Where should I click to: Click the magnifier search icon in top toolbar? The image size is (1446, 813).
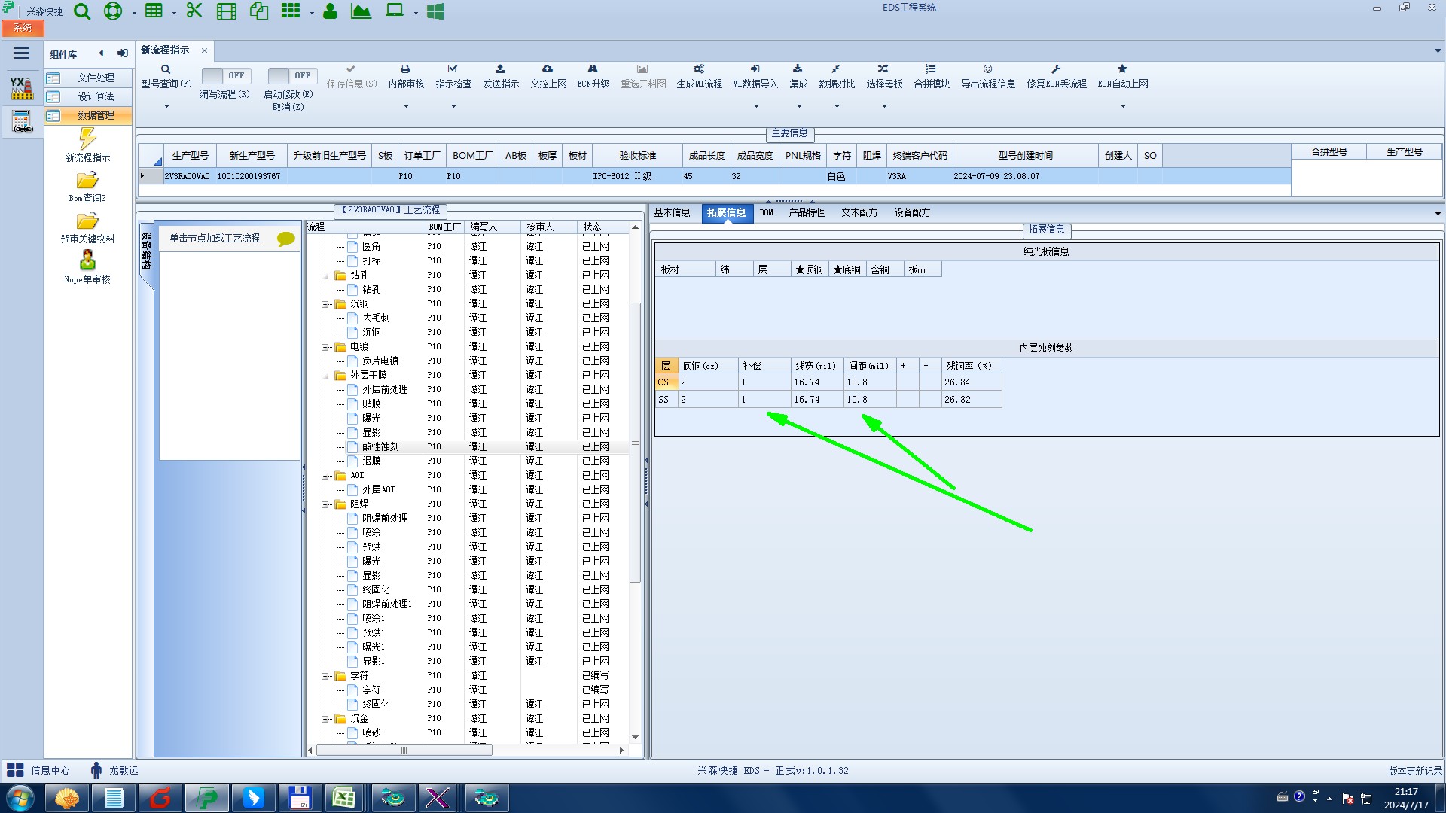(82, 11)
